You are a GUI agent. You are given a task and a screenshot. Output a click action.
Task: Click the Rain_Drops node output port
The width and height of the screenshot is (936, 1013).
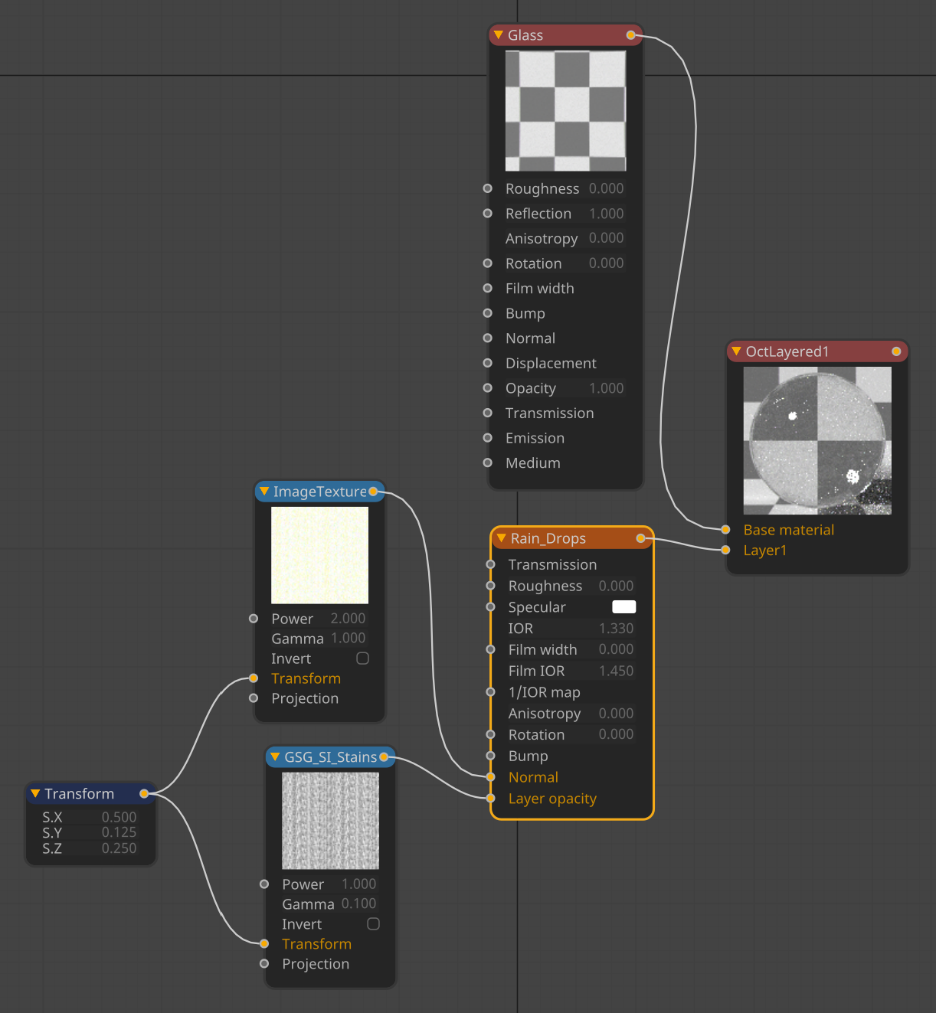click(x=640, y=538)
